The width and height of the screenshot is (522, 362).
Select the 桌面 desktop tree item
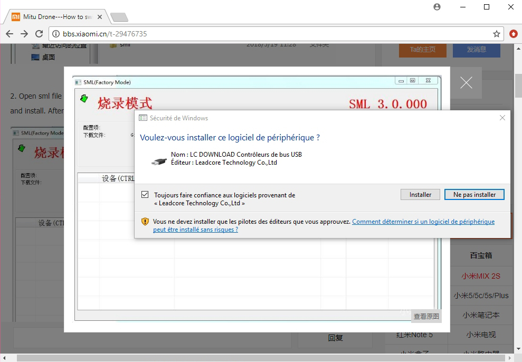pyautogui.click(x=43, y=57)
